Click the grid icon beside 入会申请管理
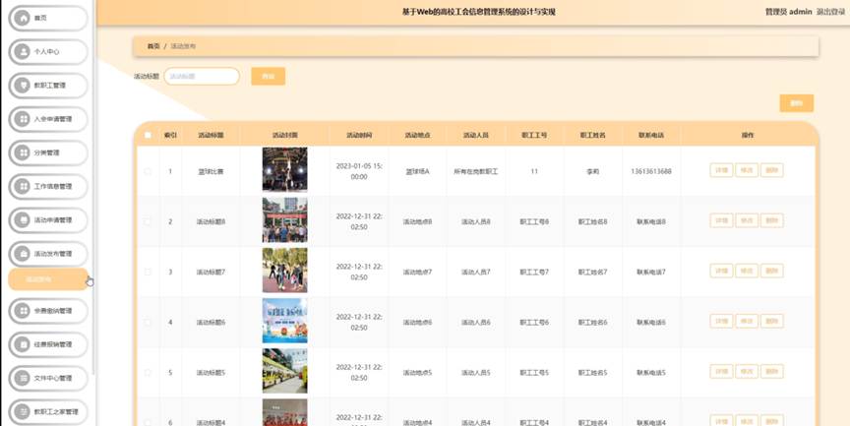850x426 pixels. pos(23,119)
